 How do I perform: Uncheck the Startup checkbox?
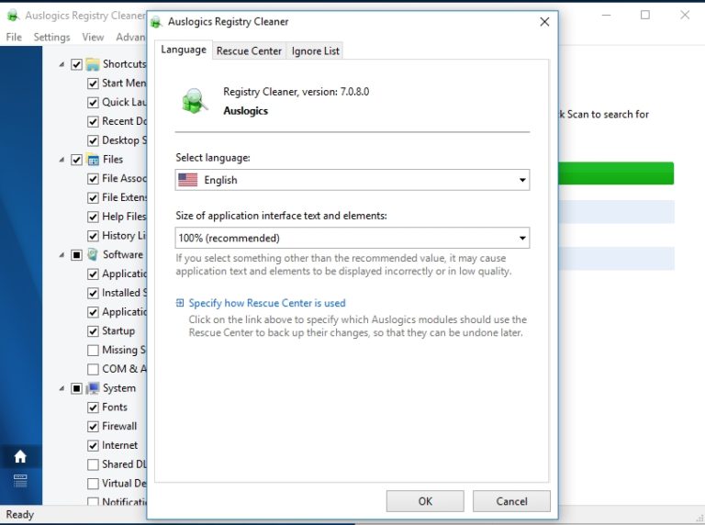coord(93,331)
